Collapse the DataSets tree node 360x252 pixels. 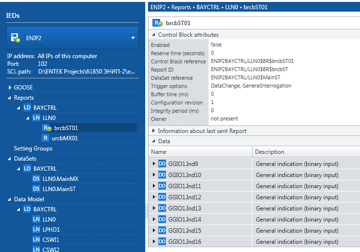[9, 159]
